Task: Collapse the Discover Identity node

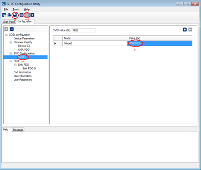Action: 11,42
